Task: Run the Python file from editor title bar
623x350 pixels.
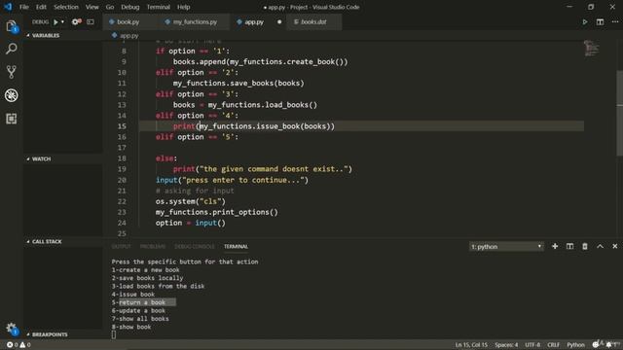Action: (x=585, y=21)
